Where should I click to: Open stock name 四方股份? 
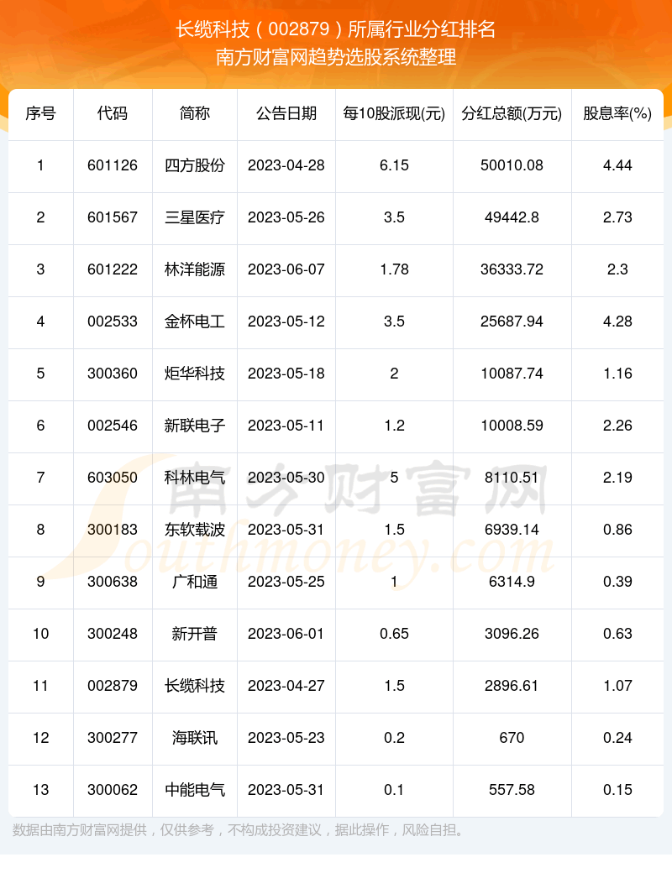tap(195, 165)
